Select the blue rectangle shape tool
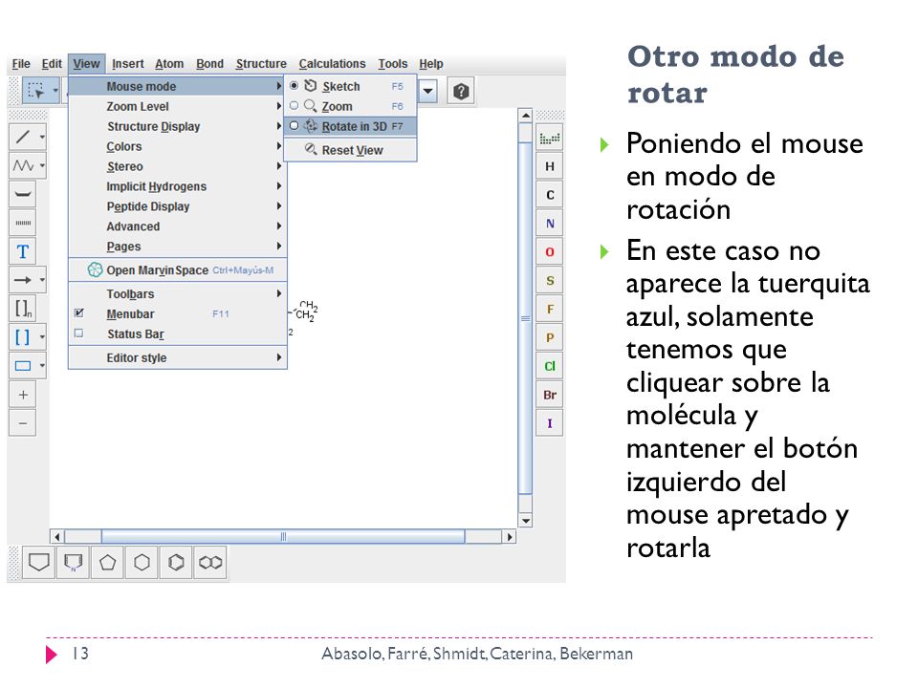The width and height of the screenshot is (918, 688). point(23,366)
